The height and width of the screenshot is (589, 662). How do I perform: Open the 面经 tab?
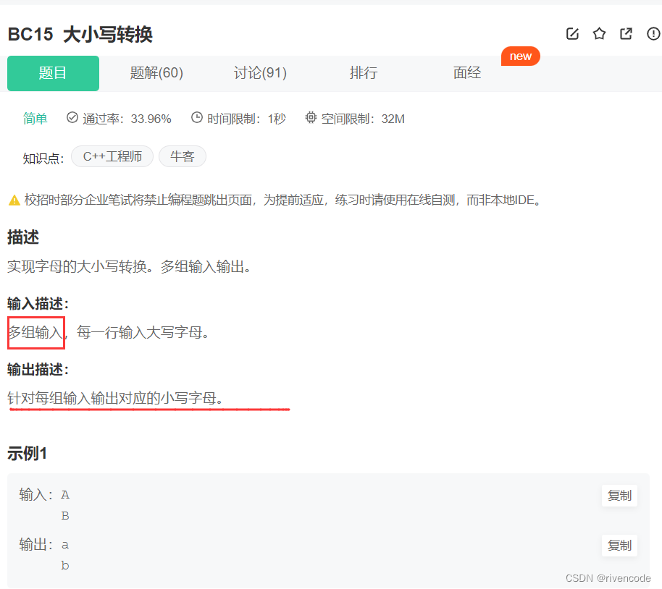tap(467, 73)
